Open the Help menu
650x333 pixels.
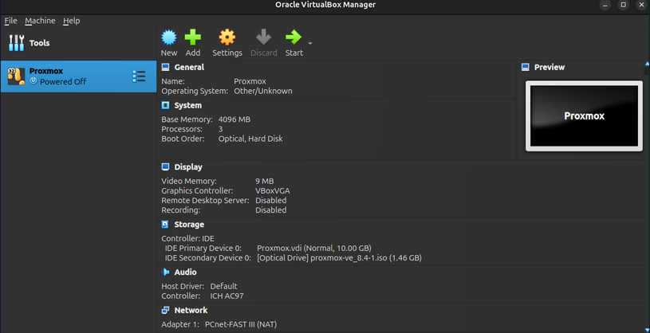coord(71,21)
